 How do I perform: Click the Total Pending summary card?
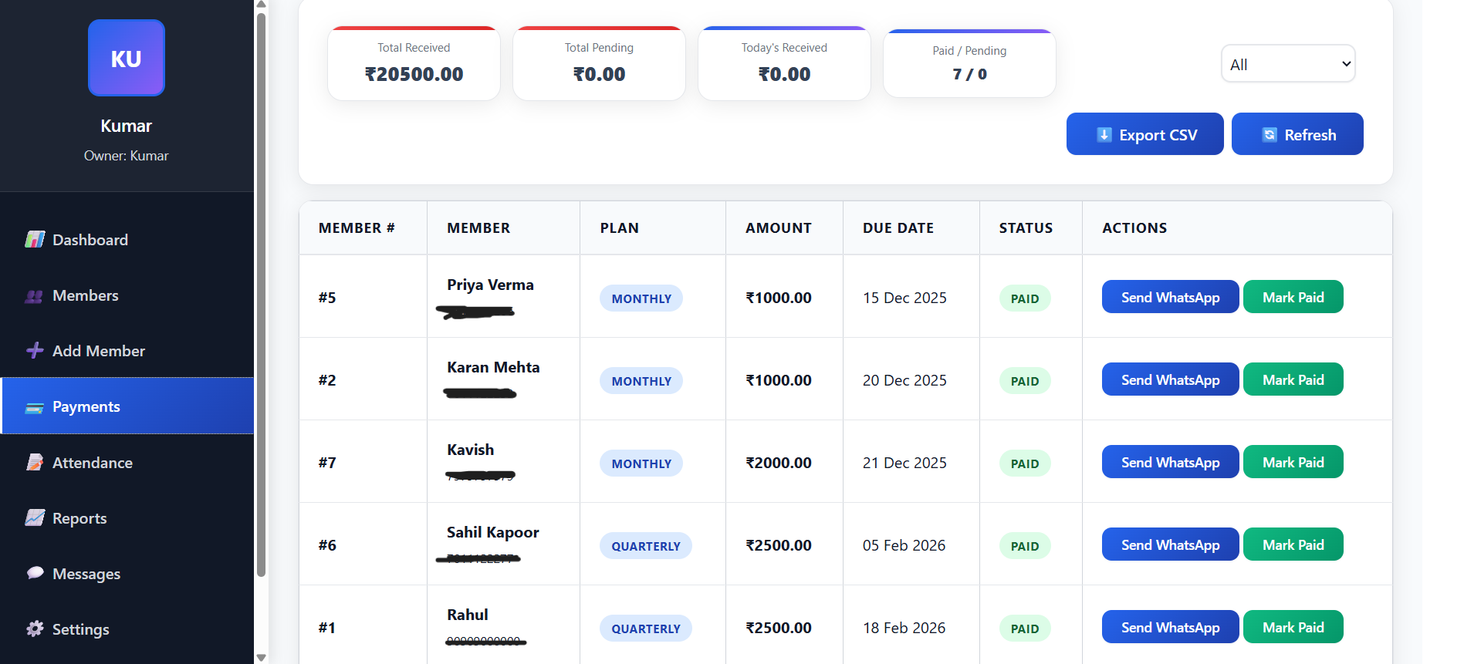click(x=599, y=63)
